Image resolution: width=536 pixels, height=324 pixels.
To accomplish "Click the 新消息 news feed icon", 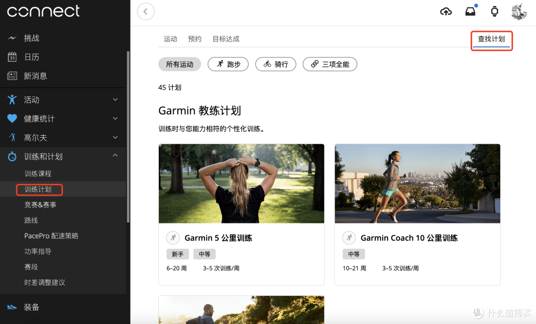I will [x=12, y=76].
